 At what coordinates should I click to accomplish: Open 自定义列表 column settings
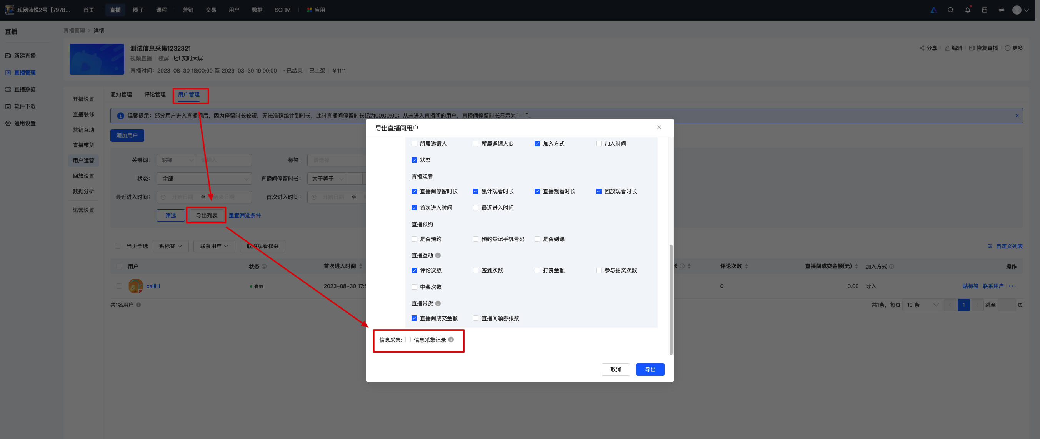pyautogui.click(x=1005, y=246)
